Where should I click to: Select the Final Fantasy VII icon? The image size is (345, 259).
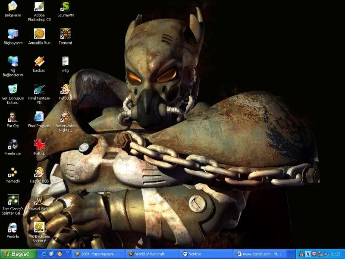coord(39,89)
